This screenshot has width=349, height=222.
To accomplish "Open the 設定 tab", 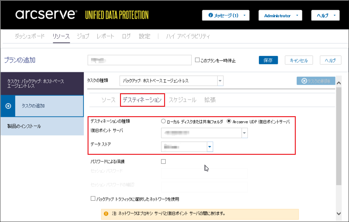I will tap(145, 36).
